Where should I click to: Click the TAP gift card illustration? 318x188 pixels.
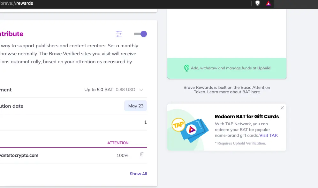pyautogui.click(x=190, y=130)
